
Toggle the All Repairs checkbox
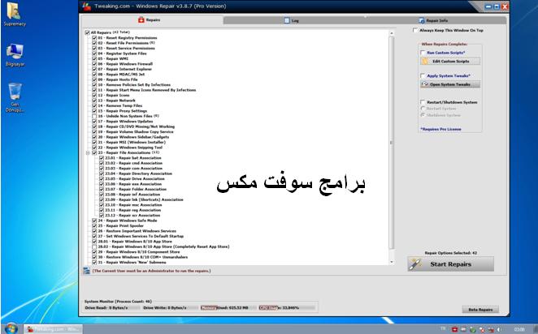pos(87,32)
